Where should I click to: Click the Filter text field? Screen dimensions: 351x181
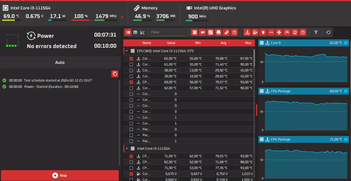[168, 32]
